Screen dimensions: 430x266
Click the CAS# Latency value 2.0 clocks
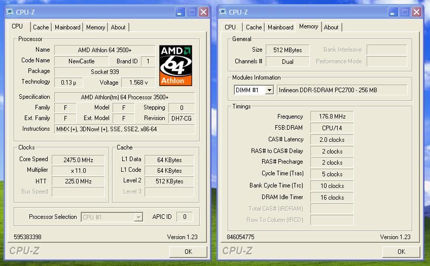coord(332,140)
